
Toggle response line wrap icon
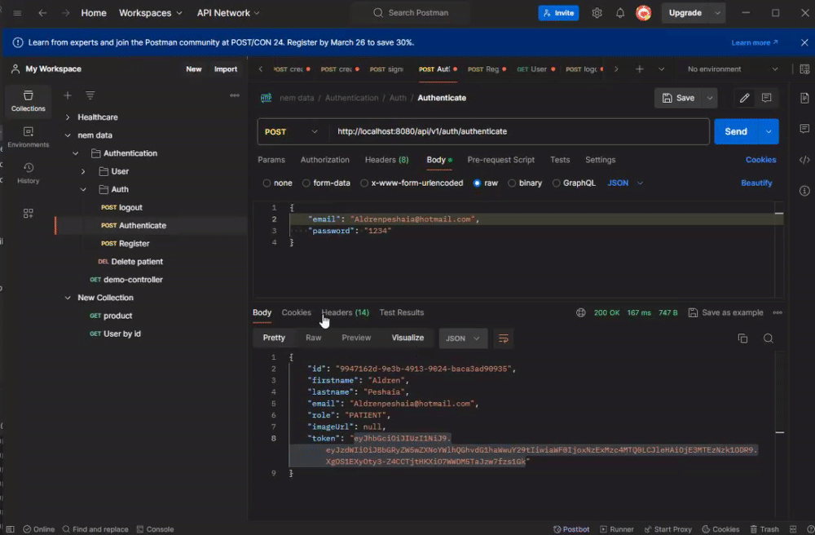503,338
